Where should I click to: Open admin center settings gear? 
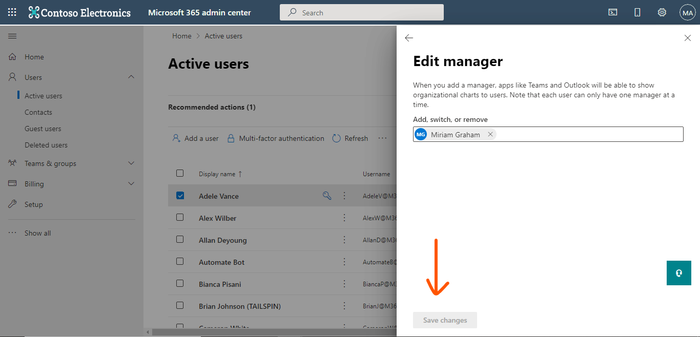662,12
